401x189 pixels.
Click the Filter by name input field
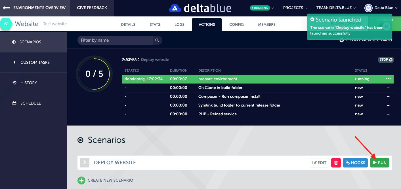[x=115, y=40]
